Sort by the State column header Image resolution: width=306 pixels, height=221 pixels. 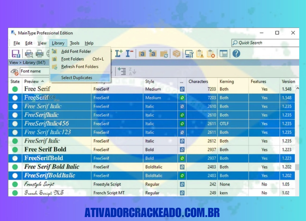point(15,81)
